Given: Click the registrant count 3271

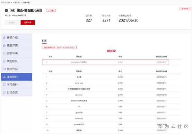Looking at the screenshot, I should tap(106, 20).
